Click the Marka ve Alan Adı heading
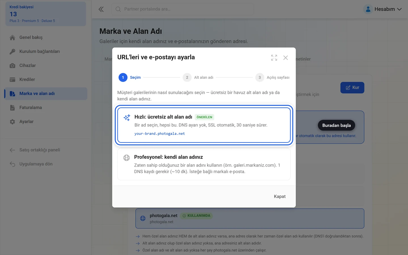 click(x=131, y=31)
